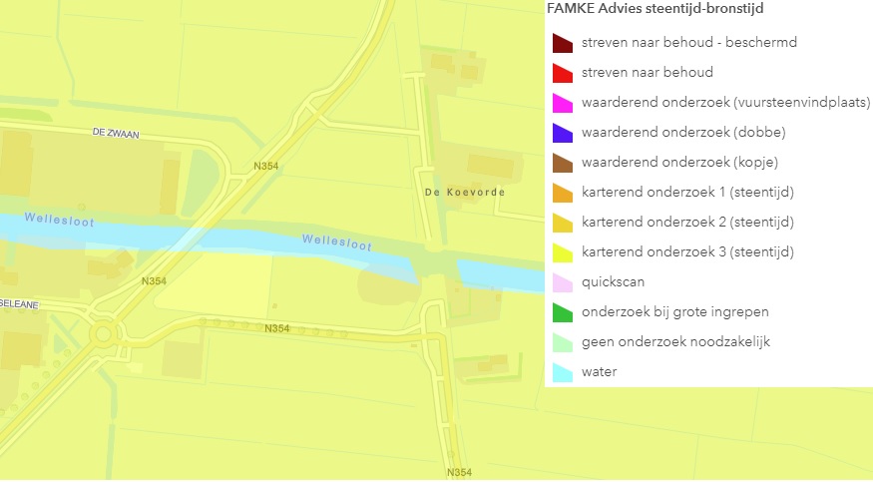Viewport: 873px width, 482px height.
Task: Click the 'DE ZWAAN' street label
Action: (116, 133)
